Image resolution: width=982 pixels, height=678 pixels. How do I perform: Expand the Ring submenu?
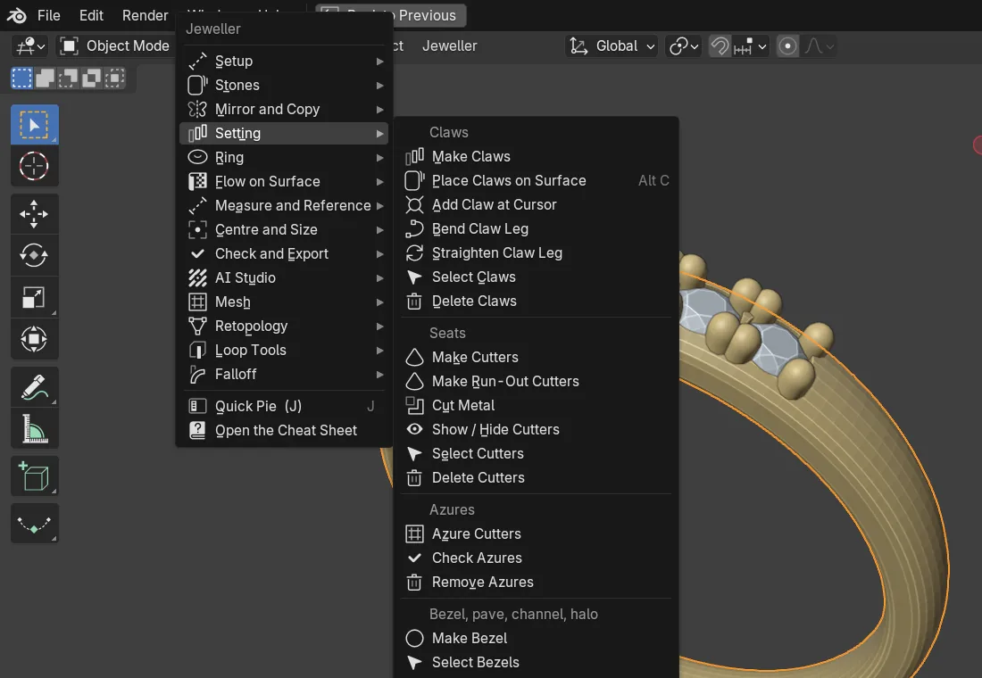click(284, 157)
